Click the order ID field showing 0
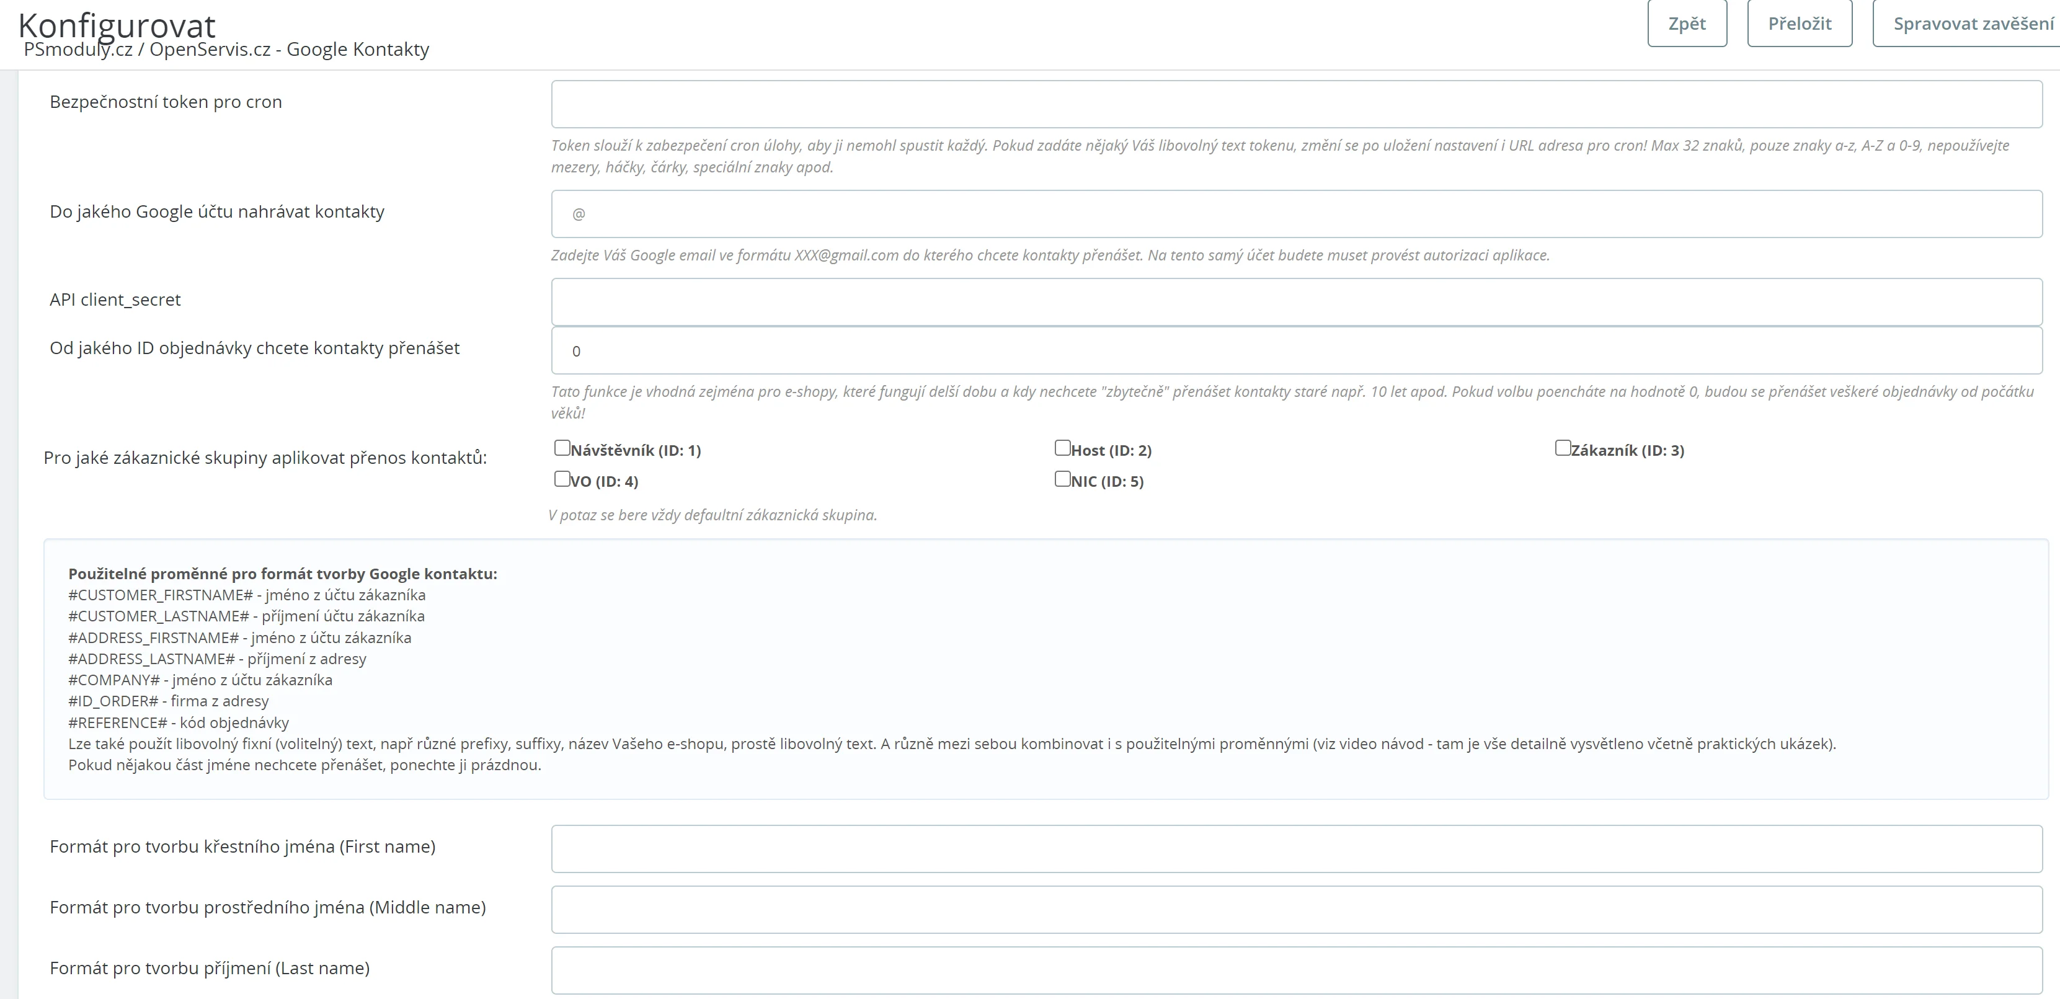This screenshot has height=999, width=2060. tap(1295, 350)
